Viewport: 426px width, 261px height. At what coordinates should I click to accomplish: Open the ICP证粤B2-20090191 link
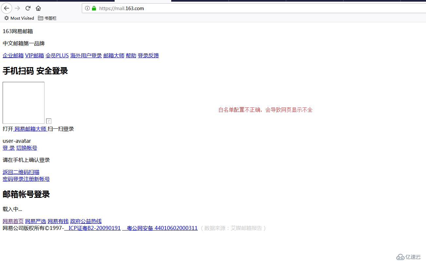pos(93,228)
